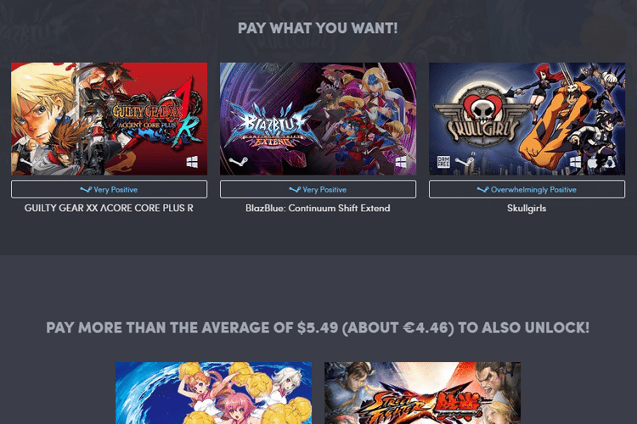Click the Windows icon on Skullgirls image
Screen dimensions: 637x424
pyautogui.click(x=575, y=162)
